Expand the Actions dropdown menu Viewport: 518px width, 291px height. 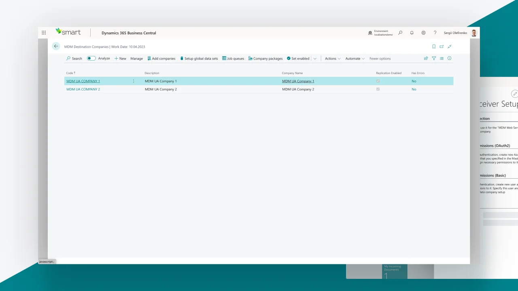coord(333,59)
